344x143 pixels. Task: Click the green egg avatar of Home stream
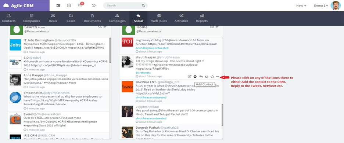[129, 30]
